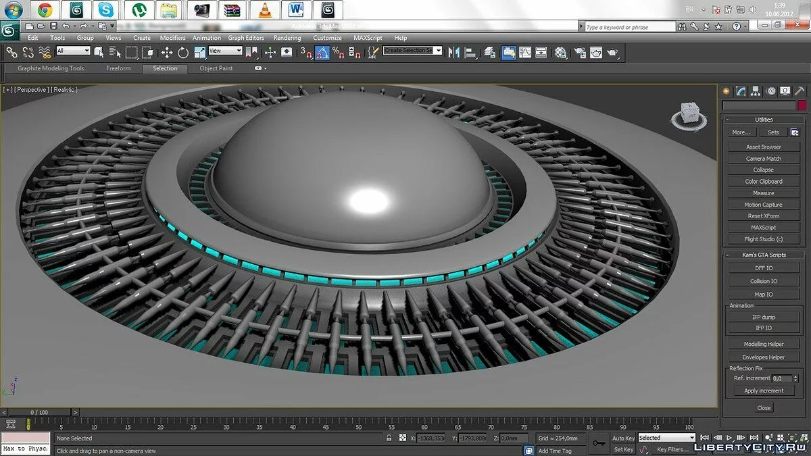This screenshot has height=456, width=811.
Task: Open the Mirror tool
Action: 454,52
